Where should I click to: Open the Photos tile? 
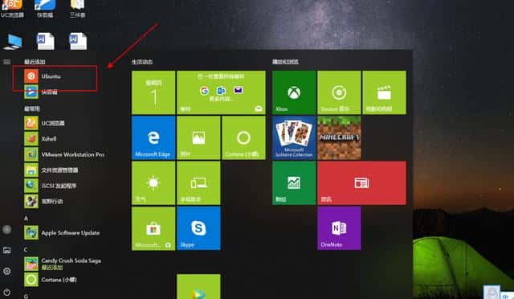pos(198,138)
